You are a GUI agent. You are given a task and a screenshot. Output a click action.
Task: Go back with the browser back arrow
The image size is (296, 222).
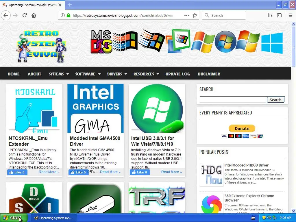6,15
